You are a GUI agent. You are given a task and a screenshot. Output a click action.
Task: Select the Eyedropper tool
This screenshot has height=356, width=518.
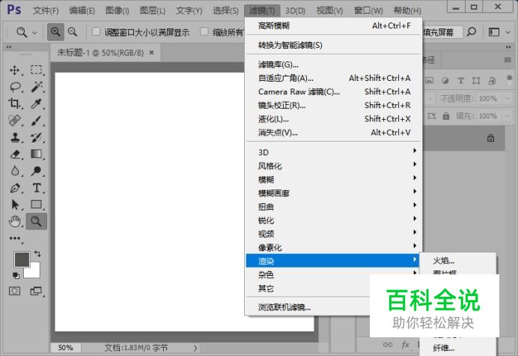point(37,103)
